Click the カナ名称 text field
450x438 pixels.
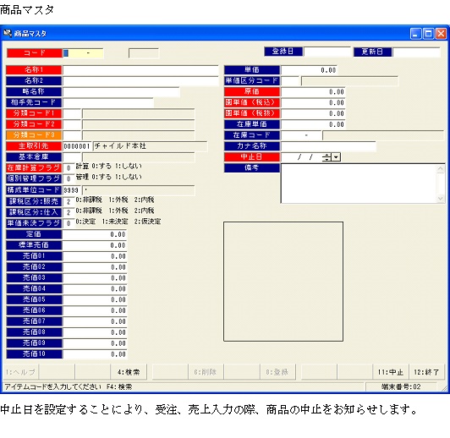(x=328, y=146)
